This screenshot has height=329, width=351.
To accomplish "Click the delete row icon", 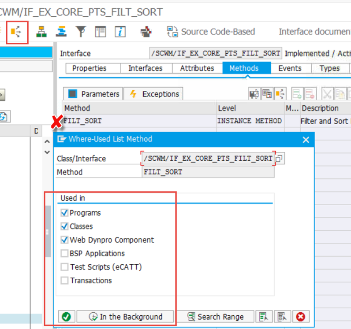I will pyautogui.click(x=310, y=93).
